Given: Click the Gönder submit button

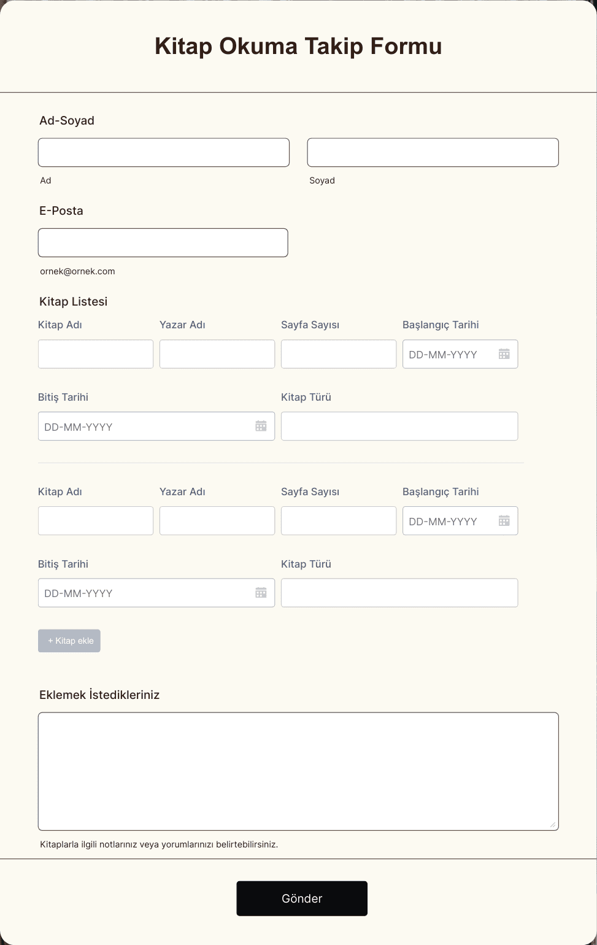Looking at the screenshot, I should tap(302, 898).
